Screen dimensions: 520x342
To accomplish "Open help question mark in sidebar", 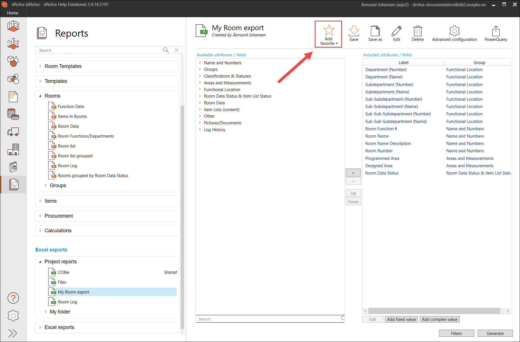I will tap(13, 298).
